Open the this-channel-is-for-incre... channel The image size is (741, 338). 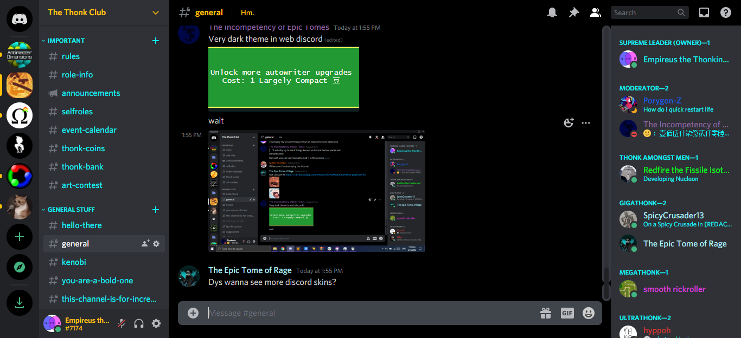click(x=104, y=299)
